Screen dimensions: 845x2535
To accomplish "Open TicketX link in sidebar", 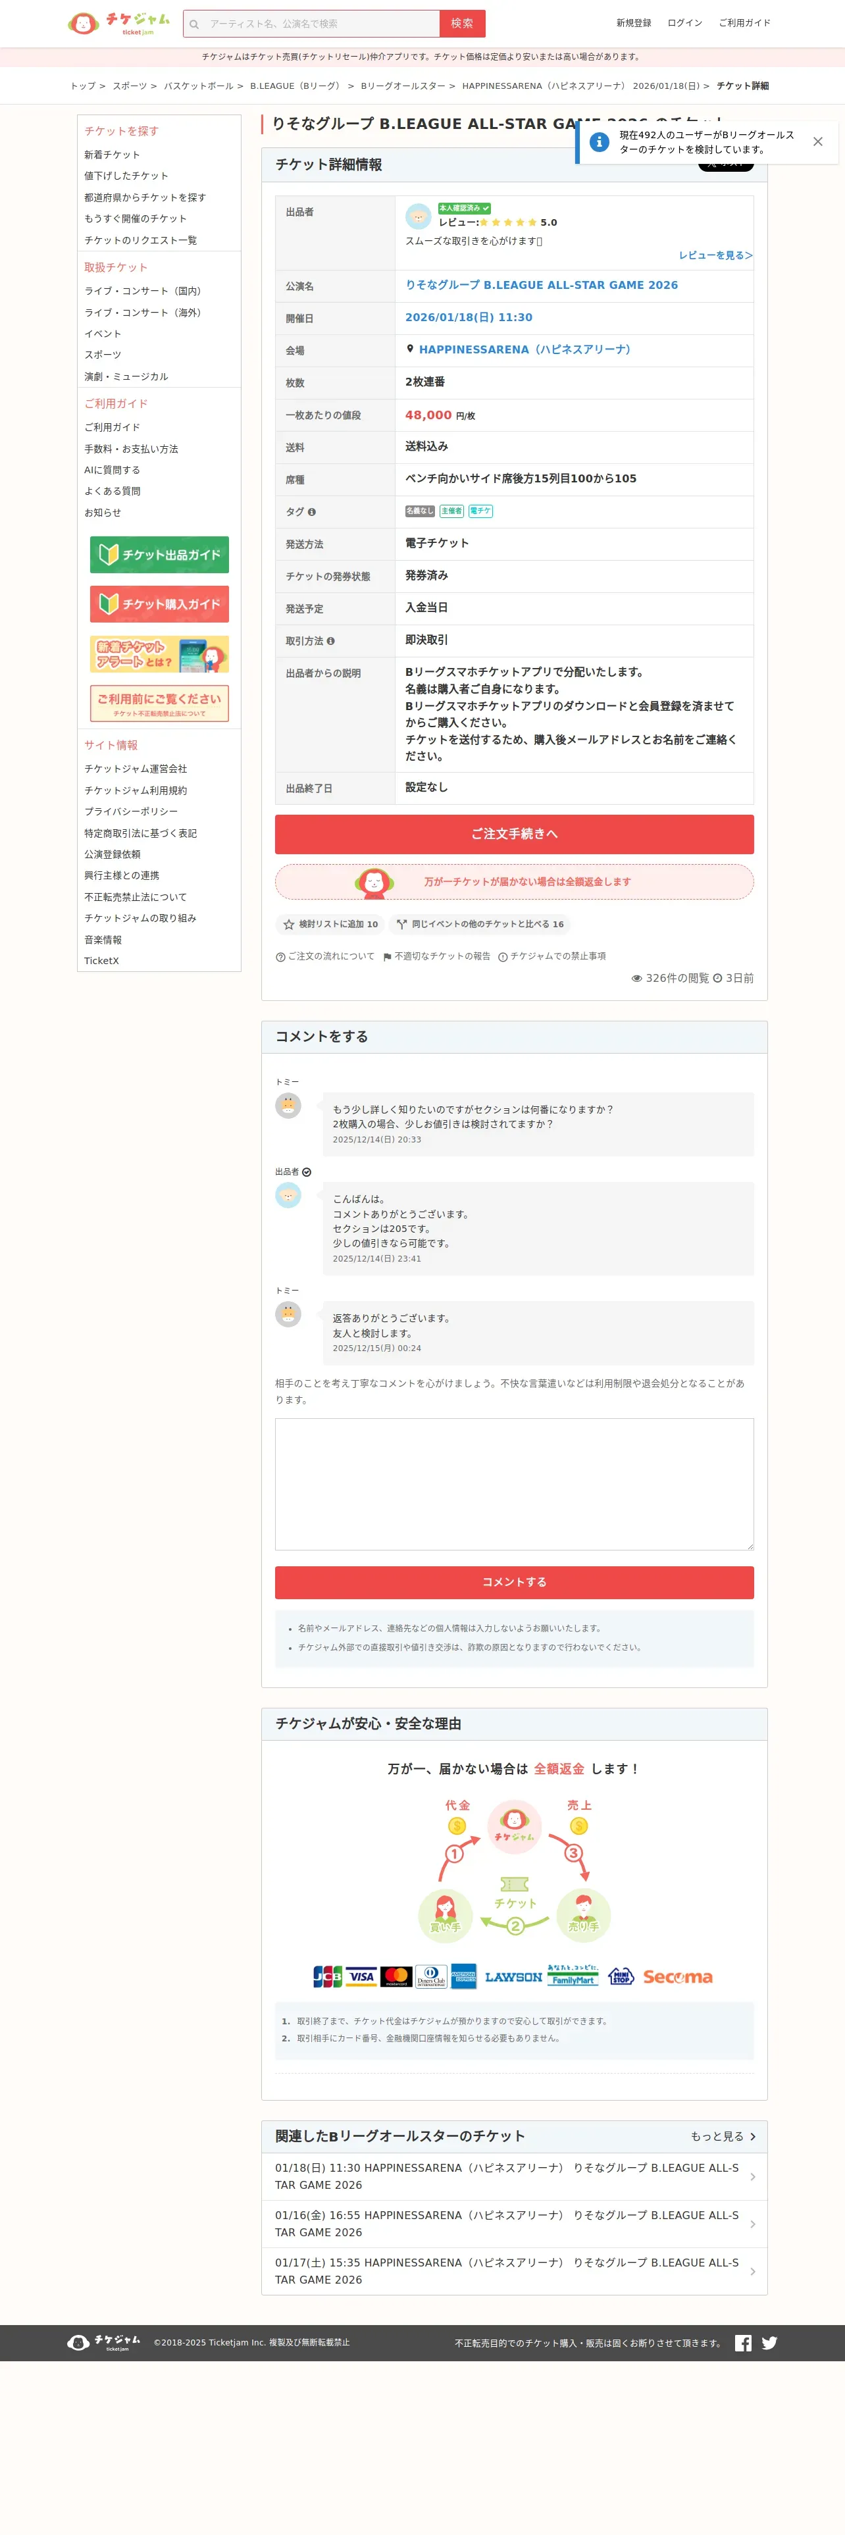I will point(101,960).
